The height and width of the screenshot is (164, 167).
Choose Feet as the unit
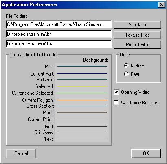pyautogui.click(x=126, y=74)
